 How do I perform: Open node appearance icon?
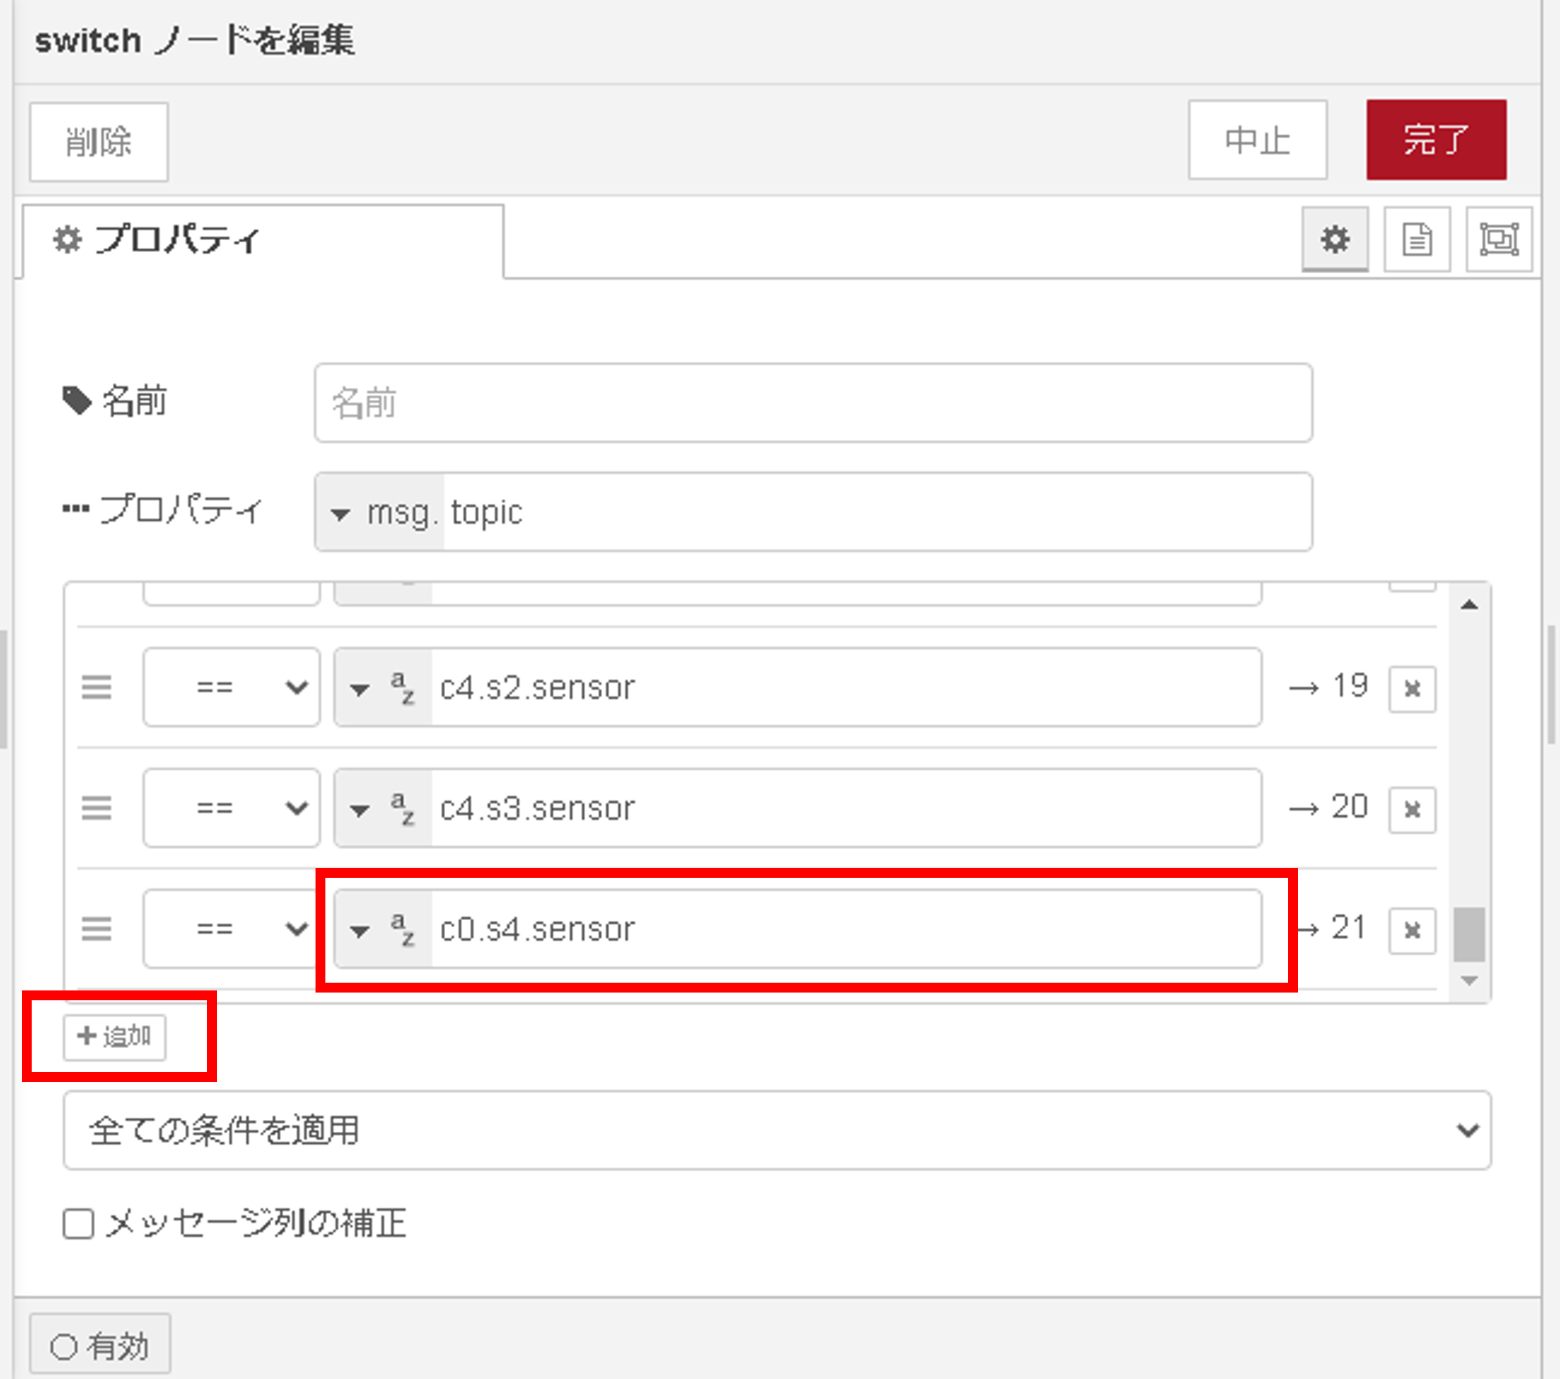(x=1499, y=239)
